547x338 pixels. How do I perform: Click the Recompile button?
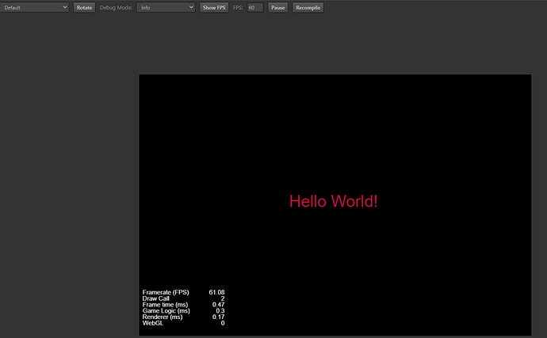[x=308, y=7]
